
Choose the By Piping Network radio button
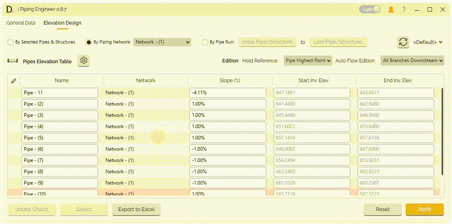89,42
